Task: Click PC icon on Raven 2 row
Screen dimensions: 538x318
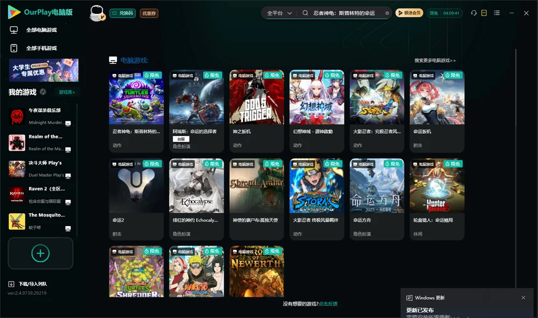Action: coord(68,202)
